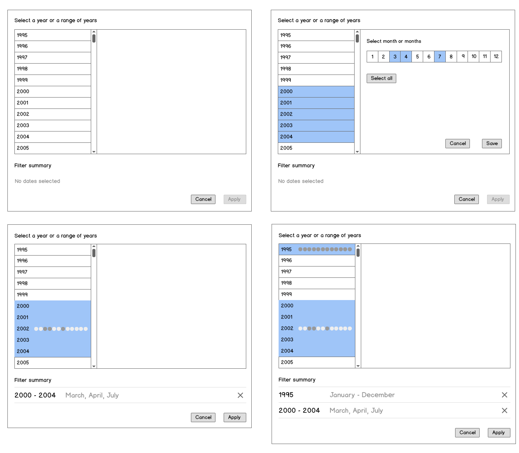Click January - December summary text

click(362, 395)
